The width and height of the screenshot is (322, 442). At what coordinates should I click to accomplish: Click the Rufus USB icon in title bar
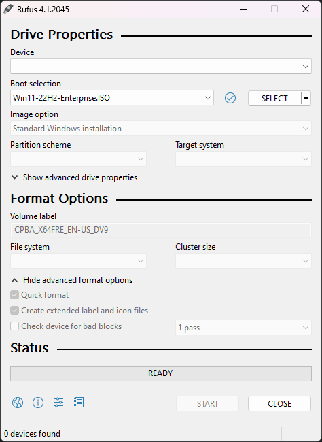coord(8,9)
